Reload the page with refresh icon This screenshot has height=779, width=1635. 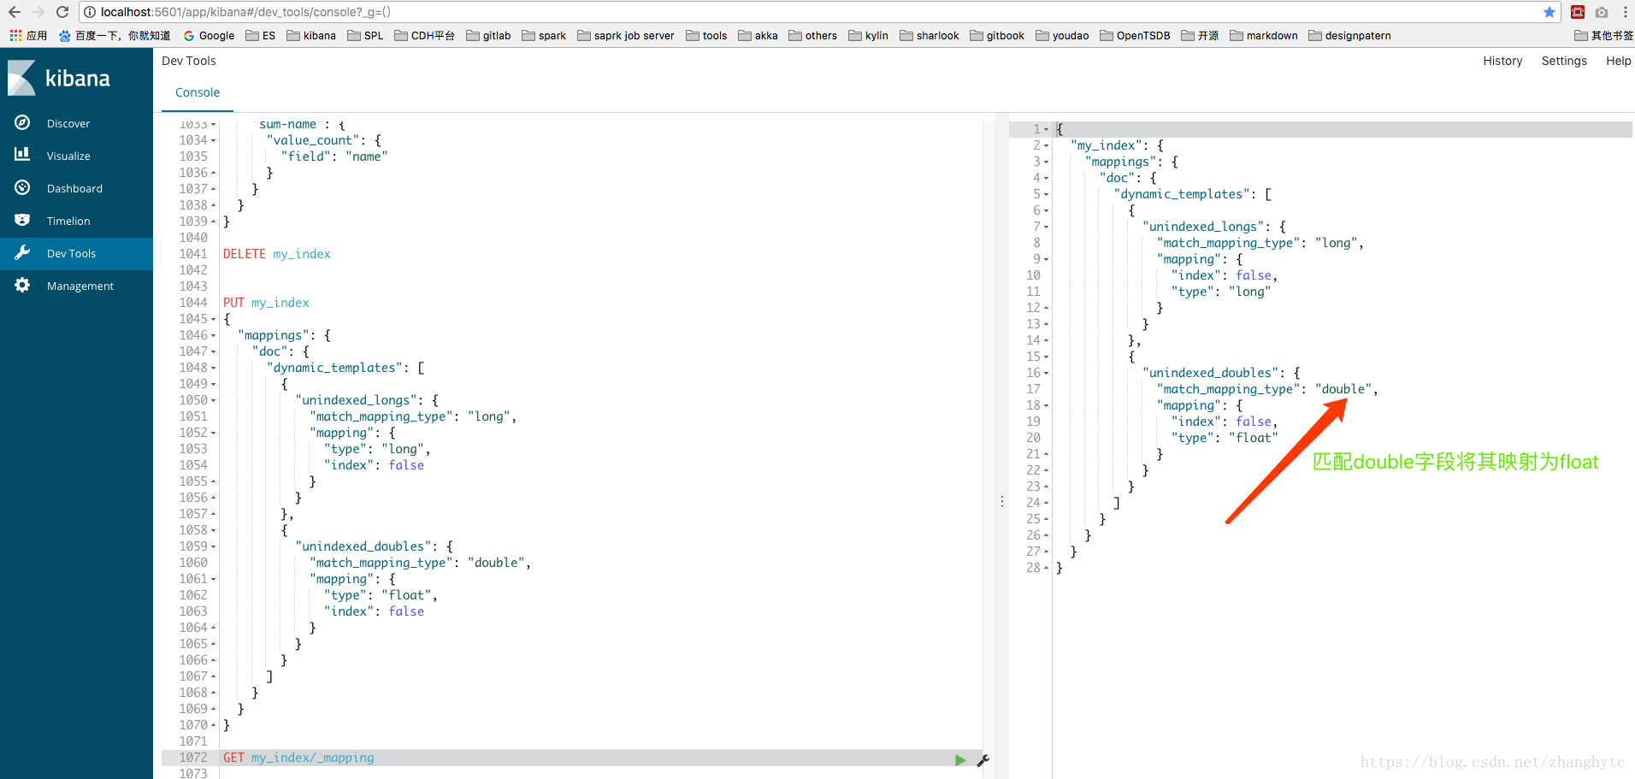tap(62, 12)
